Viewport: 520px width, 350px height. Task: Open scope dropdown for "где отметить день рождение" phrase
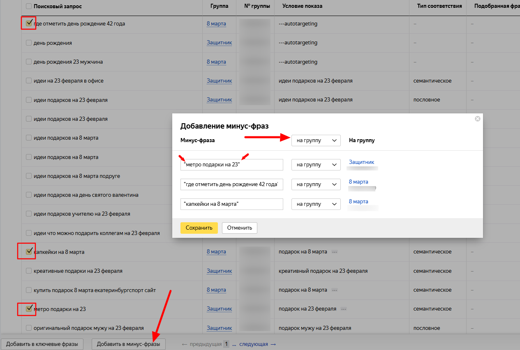(316, 184)
